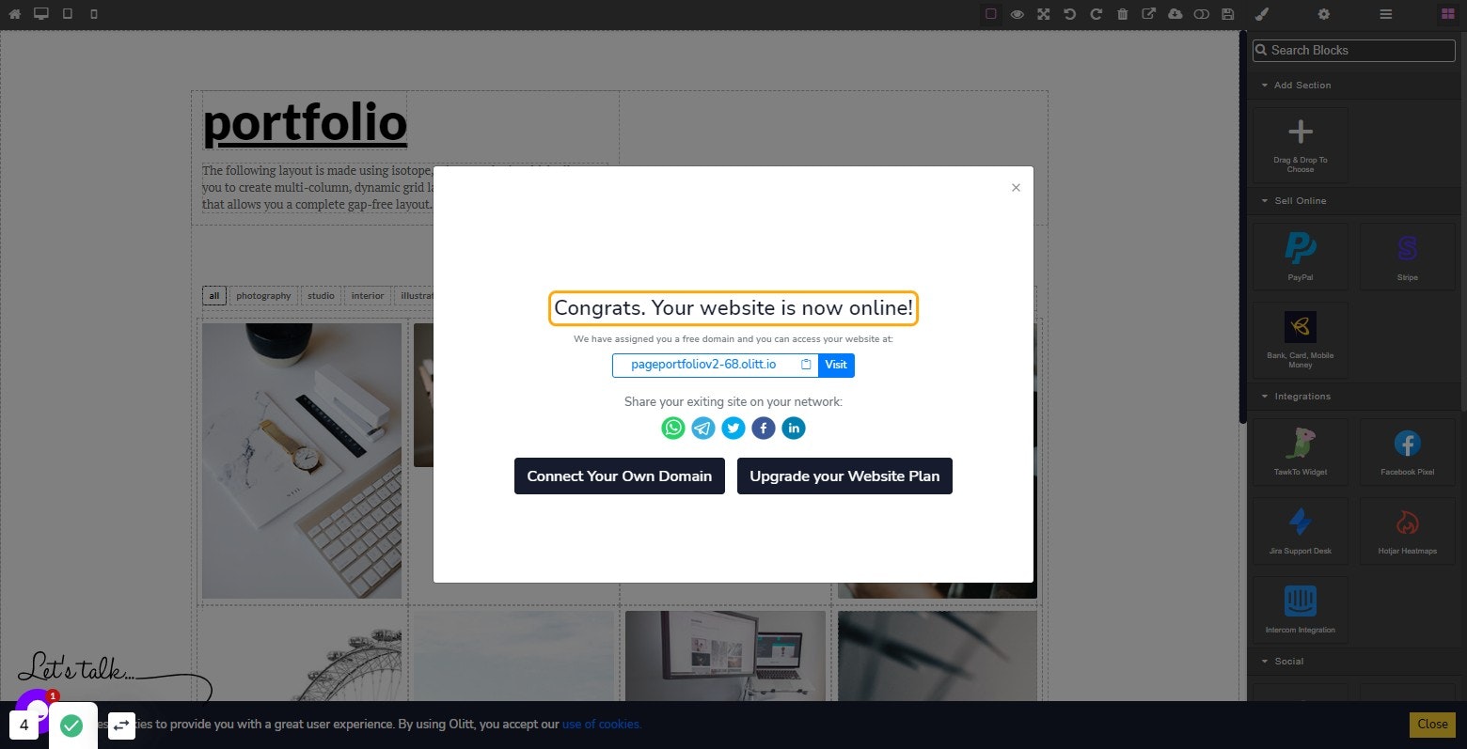This screenshot has width=1467, height=749.
Task: Open style manager paintbrush icon
Action: pos(1262,14)
